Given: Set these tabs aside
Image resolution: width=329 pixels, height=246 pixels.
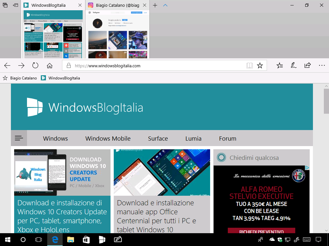Looking at the screenshot, I should click(15, 5).
